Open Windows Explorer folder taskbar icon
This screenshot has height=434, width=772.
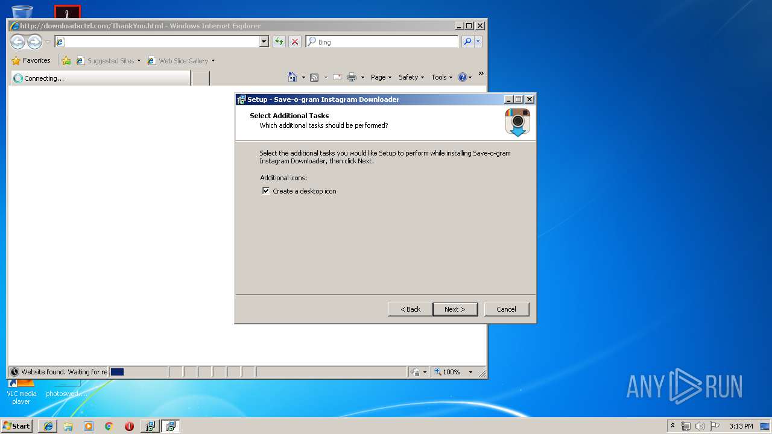tap(68, 426)
